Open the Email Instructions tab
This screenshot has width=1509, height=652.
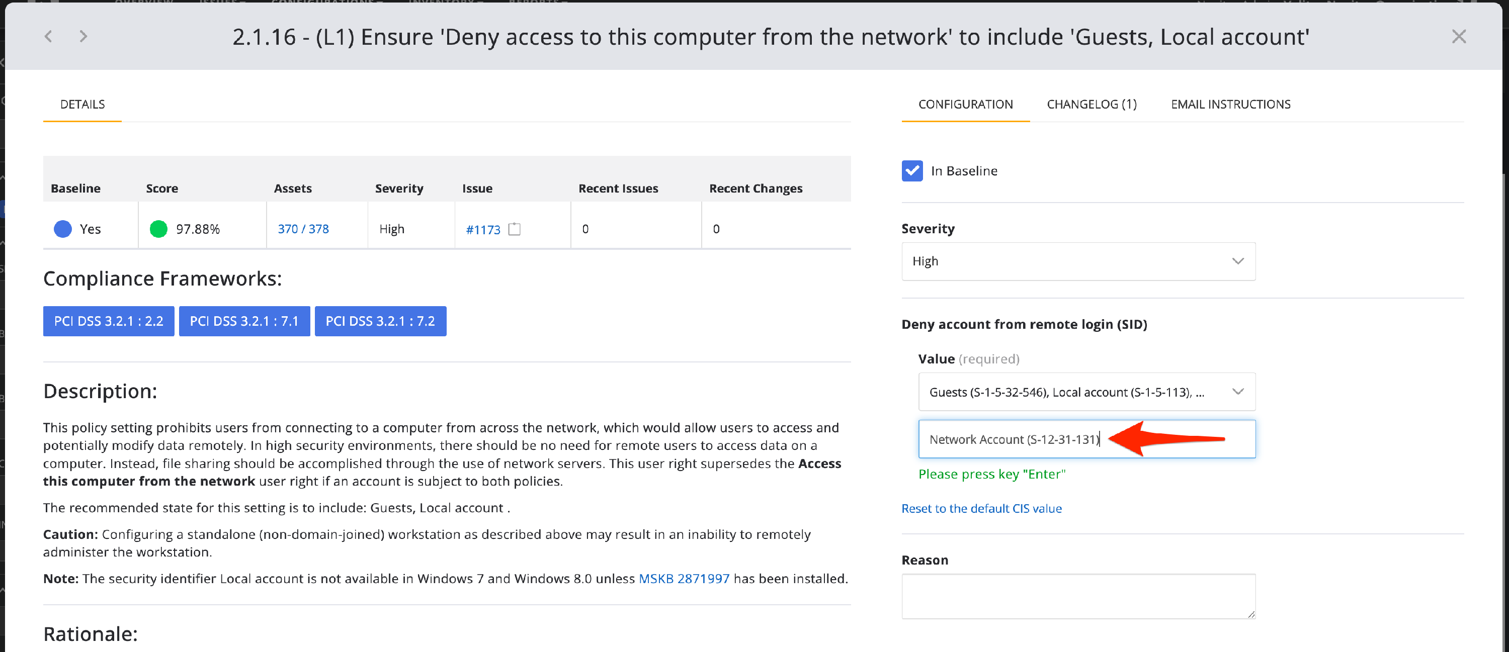[x=1230, y=104]
